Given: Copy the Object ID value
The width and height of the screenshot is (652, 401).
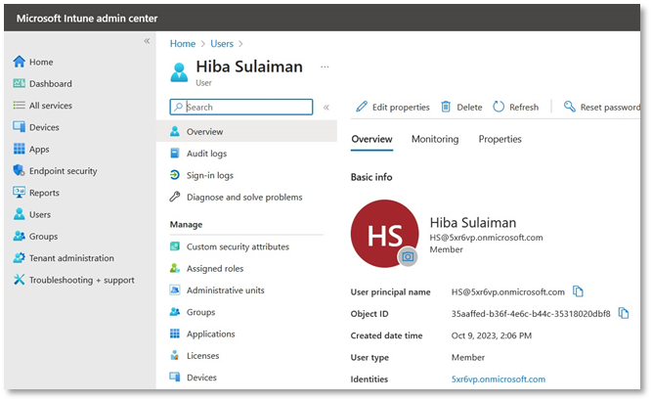Looking at the screenshot, I should tap(624, 313).
